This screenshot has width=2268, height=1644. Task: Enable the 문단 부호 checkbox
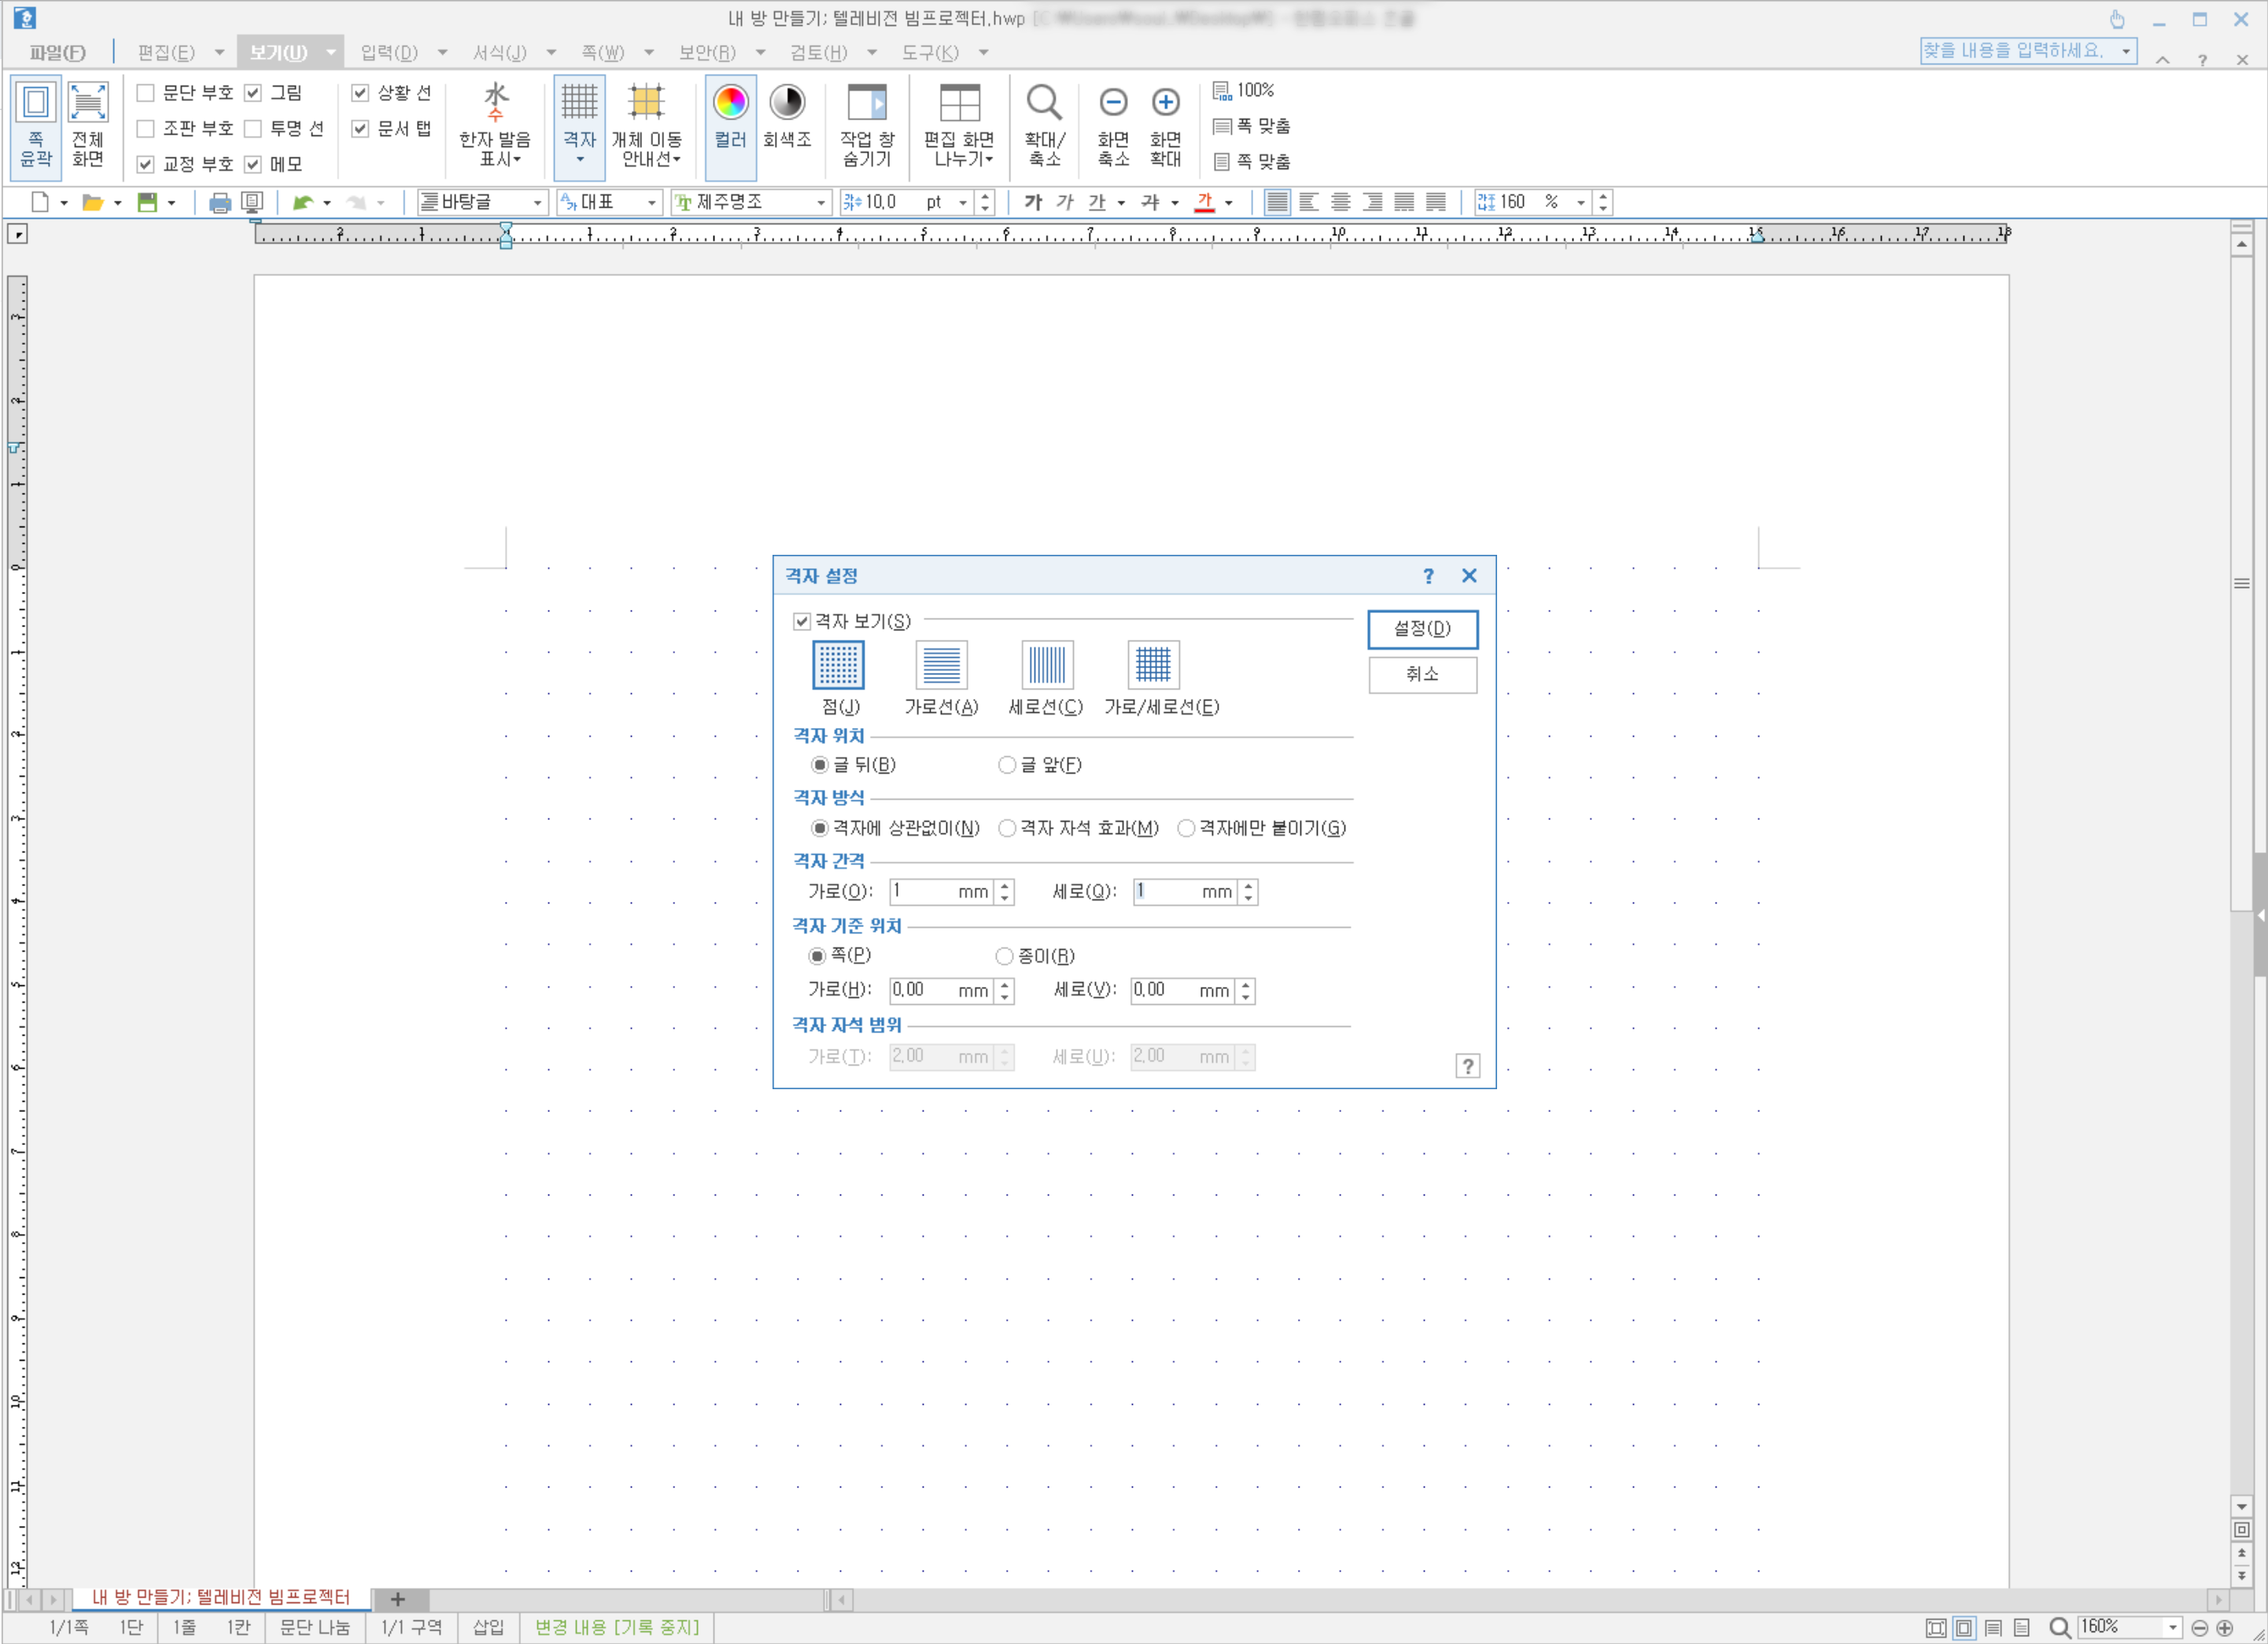click(x=146, y=93)
